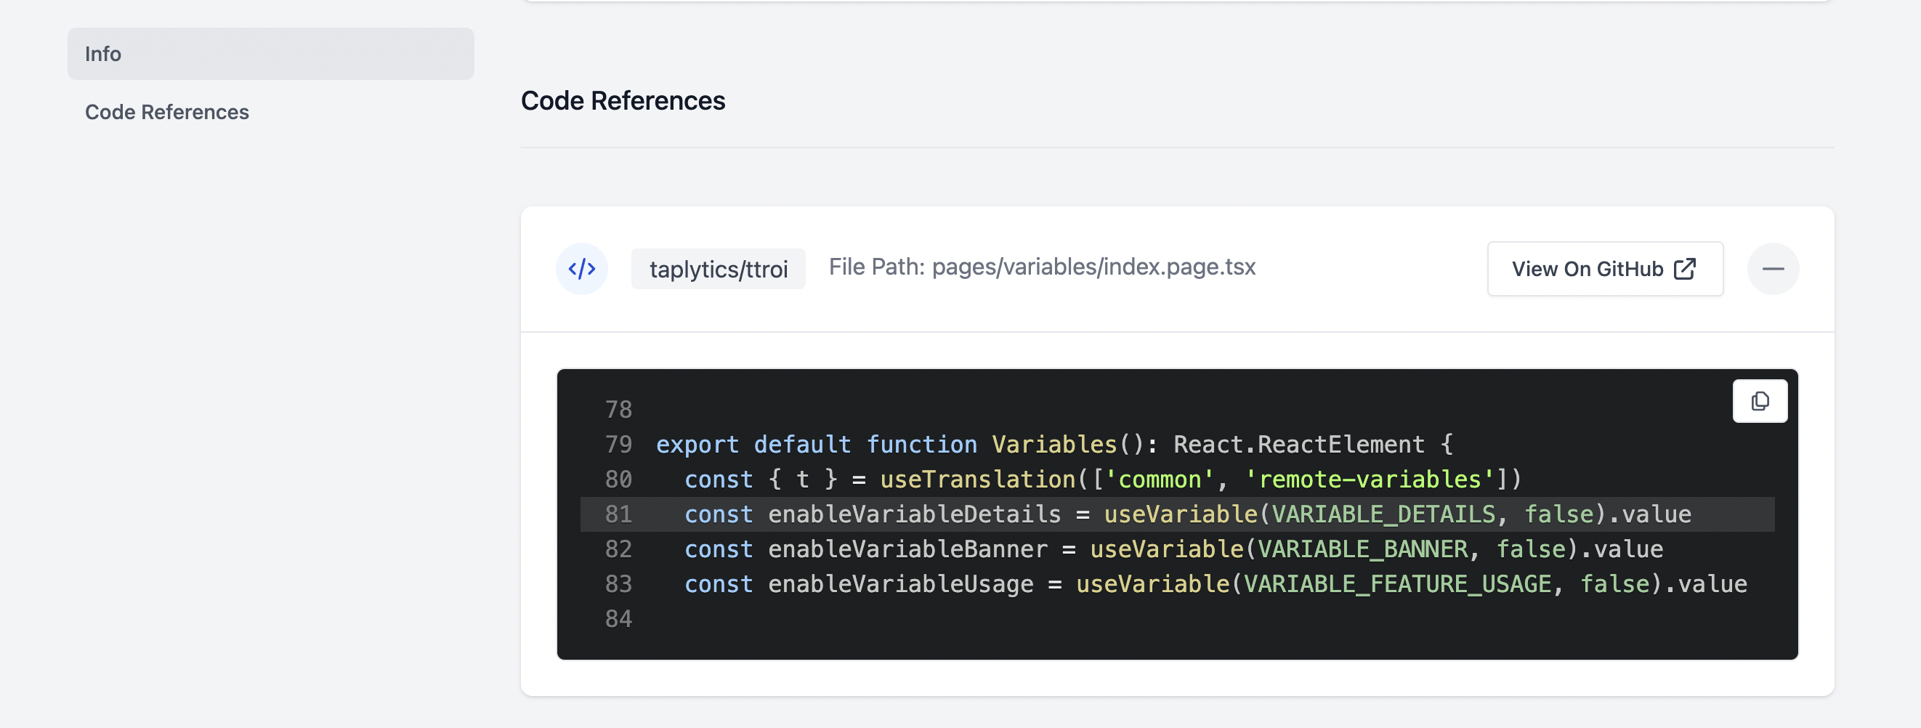Click the file path pages/variables/index.page.tsx

point(1041,267)
